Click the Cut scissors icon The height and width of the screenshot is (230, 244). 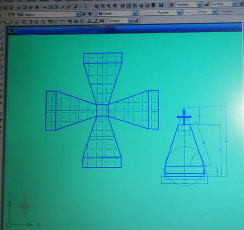(x=45, y=7)
